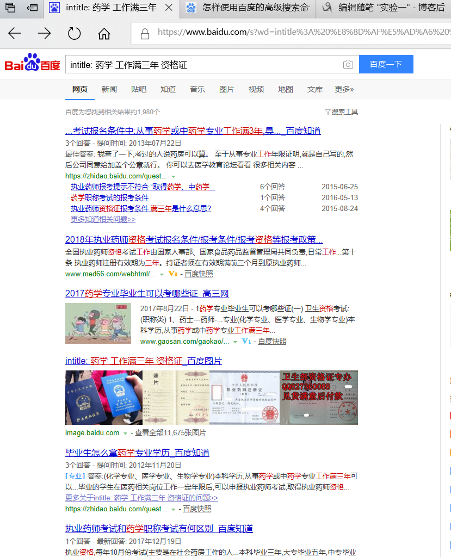Select the 文库 search category
Viewport: 451px width, 557px height.
315,89
